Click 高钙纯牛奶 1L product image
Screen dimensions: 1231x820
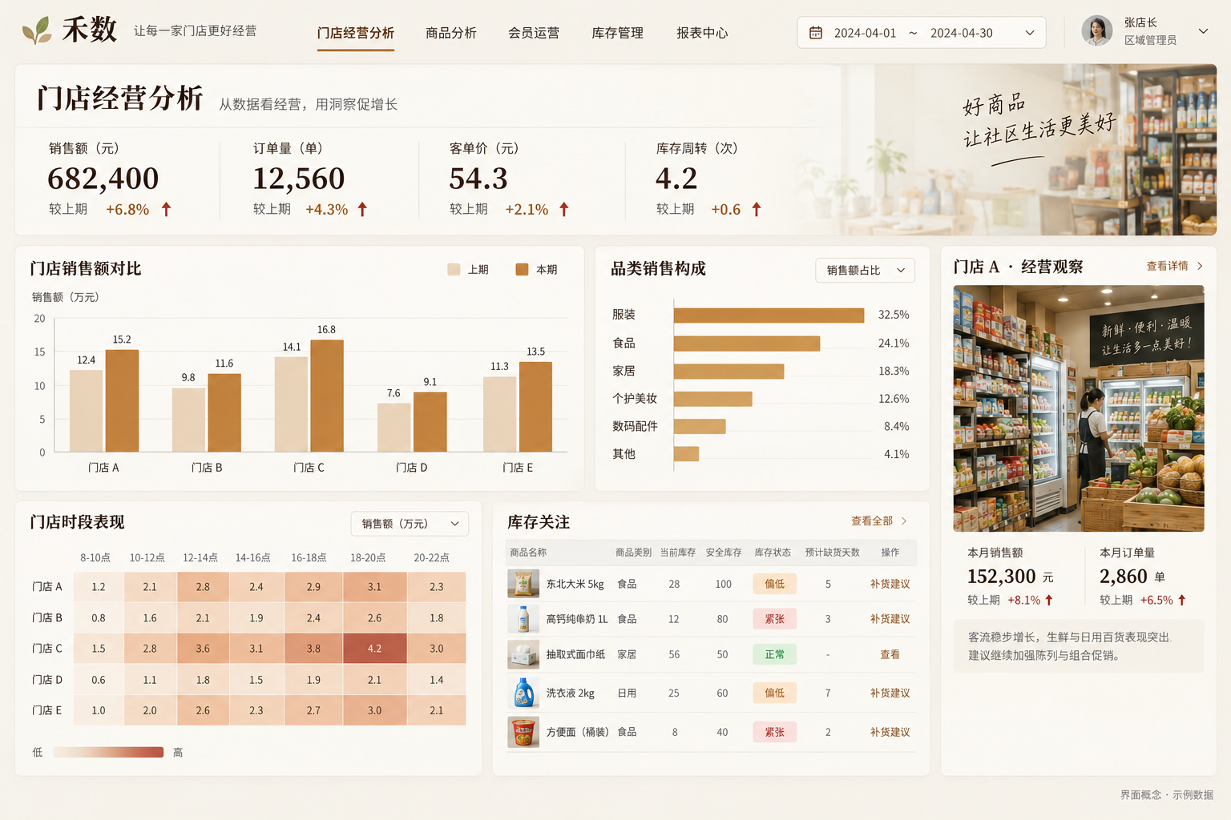point(523,619)
